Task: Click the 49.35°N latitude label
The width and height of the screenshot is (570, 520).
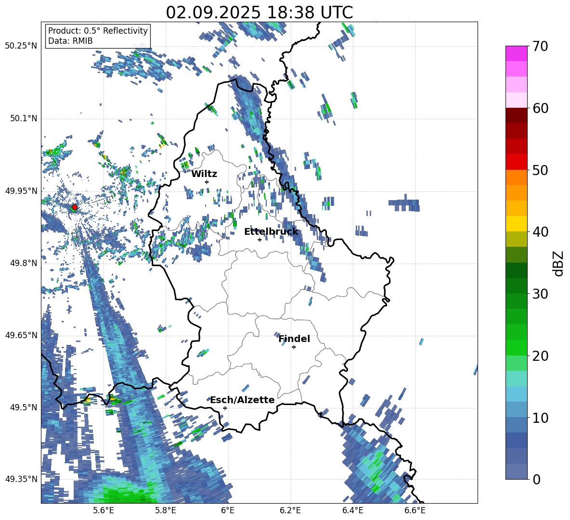Action: pos(21,479)
